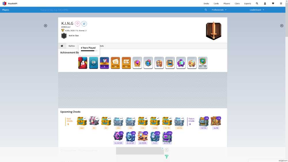Click the silver chest marked +5
This screenshot has width=288, height=162.
[x=130, y=121]
